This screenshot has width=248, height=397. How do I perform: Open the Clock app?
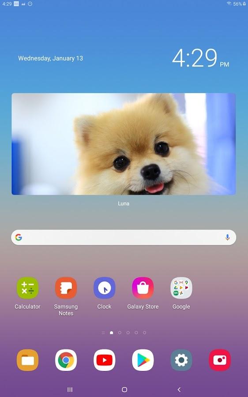click(x=105, y=288)
